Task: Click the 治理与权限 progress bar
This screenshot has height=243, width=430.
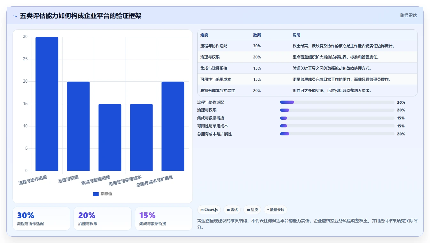Action: coord(337,110)
